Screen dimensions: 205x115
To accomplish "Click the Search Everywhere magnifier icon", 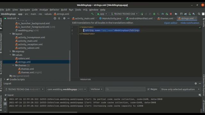I will click(x=199, y=14).
